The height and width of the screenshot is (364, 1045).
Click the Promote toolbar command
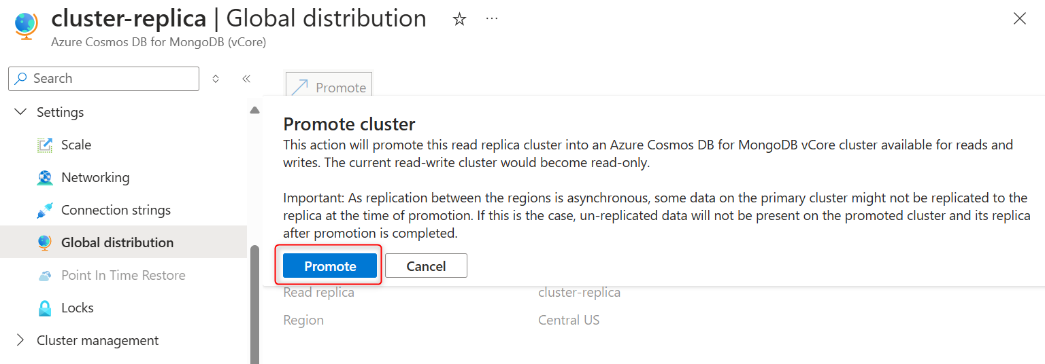pyautogui.click(x=329, y=87)
